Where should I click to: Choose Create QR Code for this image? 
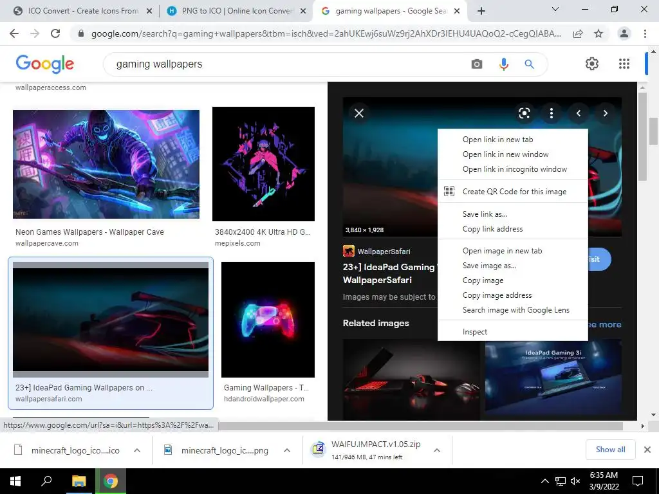point(513,192)
